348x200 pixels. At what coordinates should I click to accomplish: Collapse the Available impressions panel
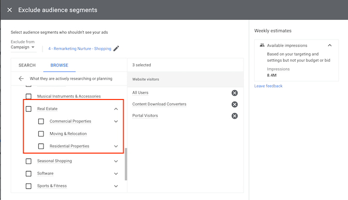tap(330, 45)
